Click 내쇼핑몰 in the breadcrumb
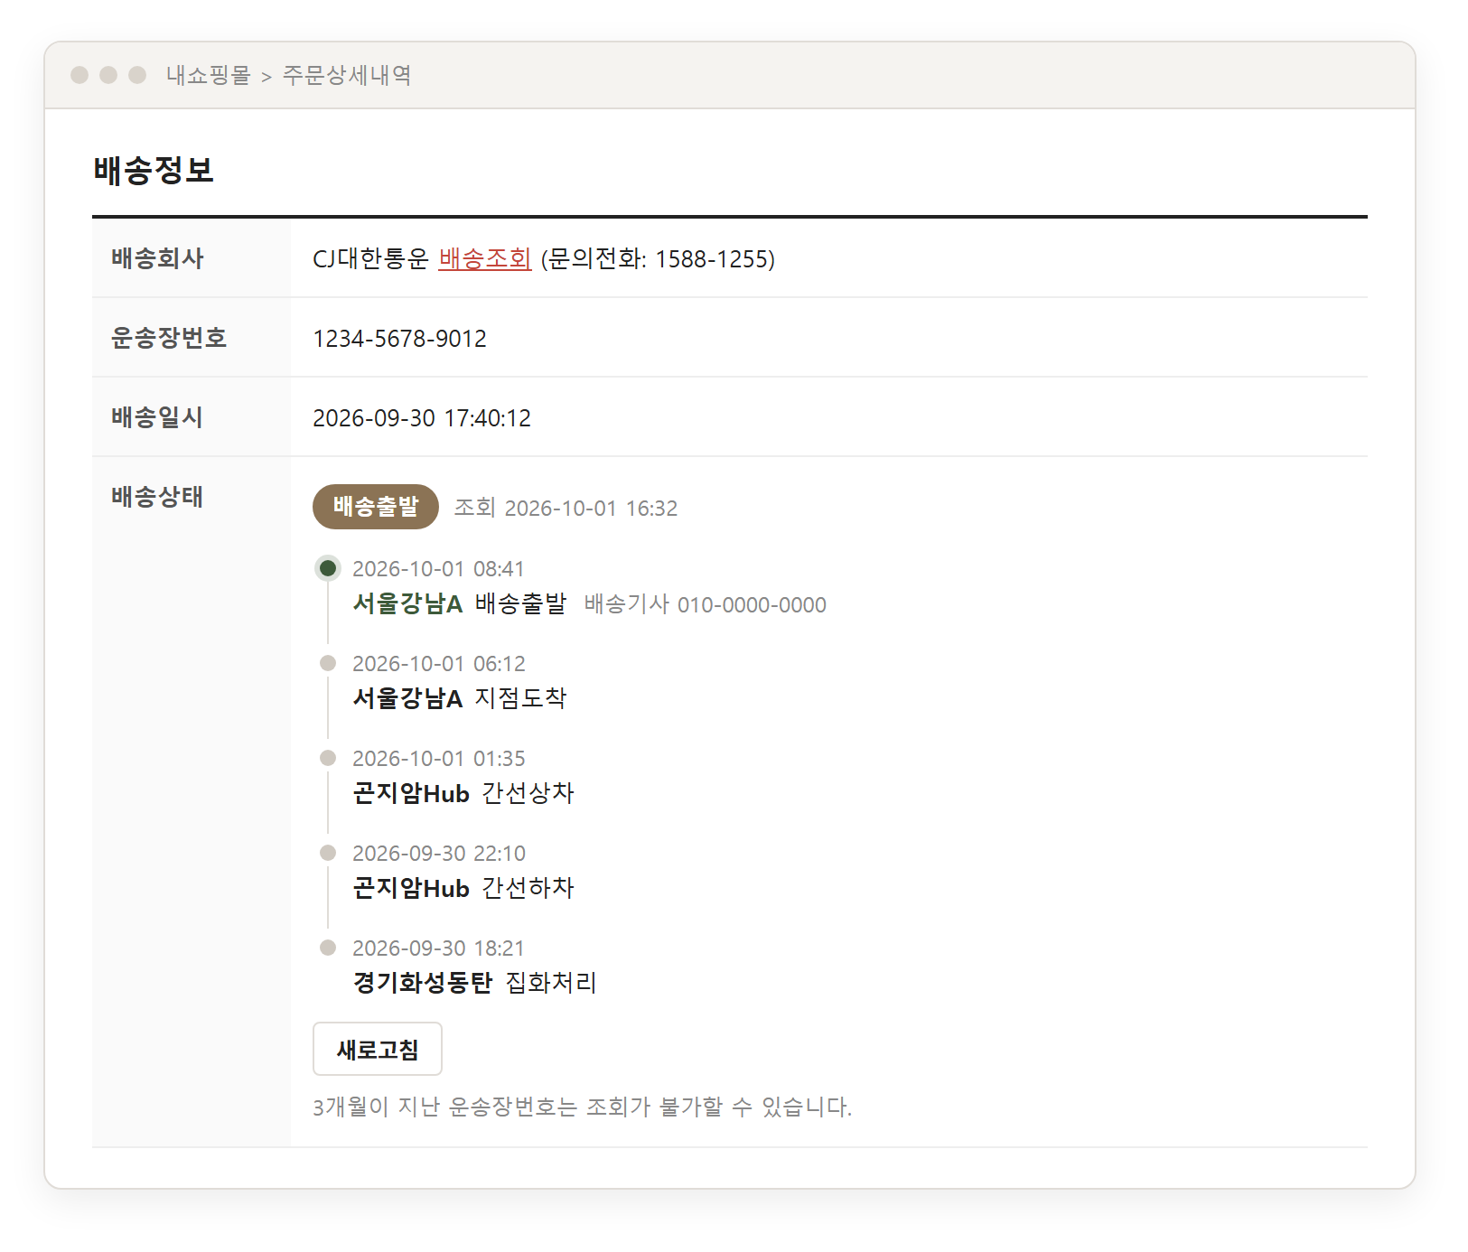The image size is (1468, 1252). tap(208, 75)
